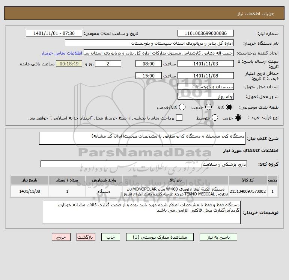This screenshot has height=280, width=289.
Task: Click the واحد شمارش column header
Action: (x=104, y=180)
